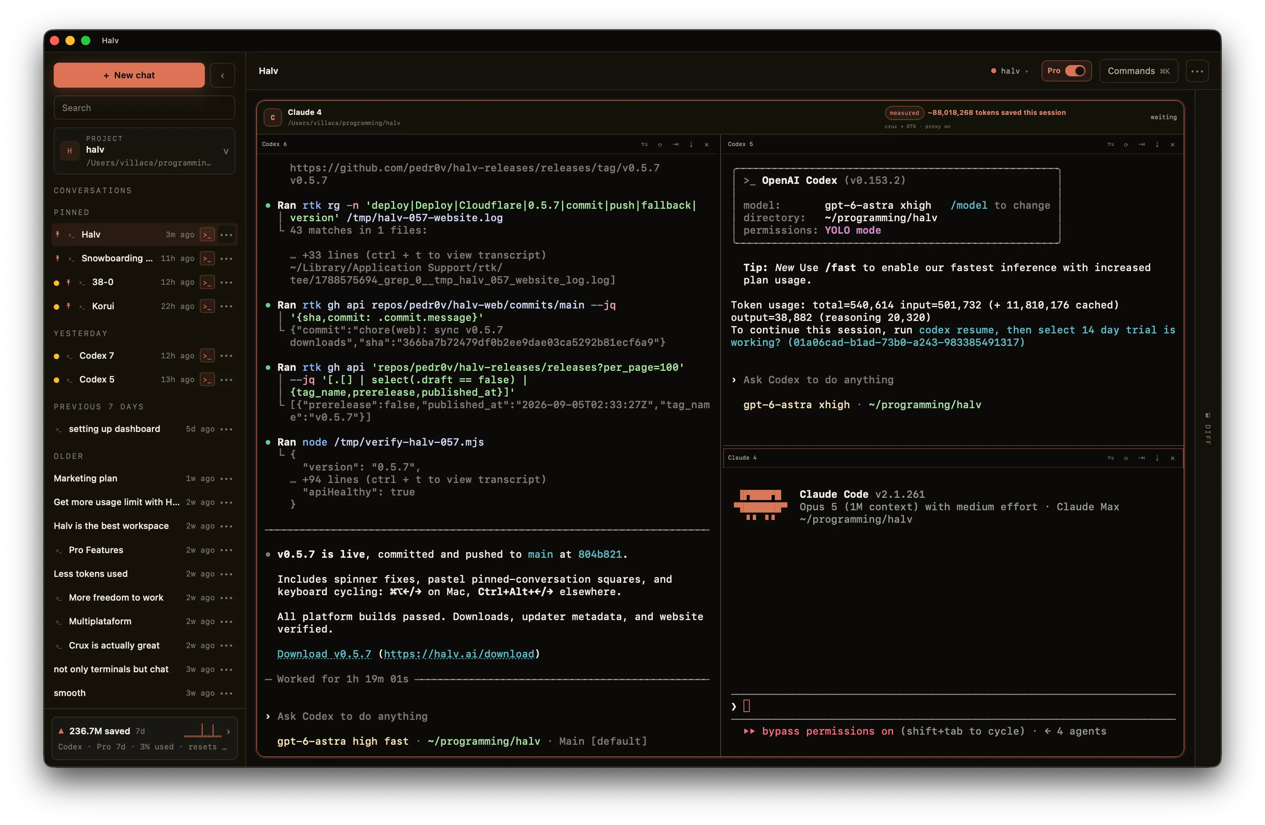This screenshot has height=825, width=1265.
Task: Open the https://halv.ai/download link
Action: click(x=459, y=654)
